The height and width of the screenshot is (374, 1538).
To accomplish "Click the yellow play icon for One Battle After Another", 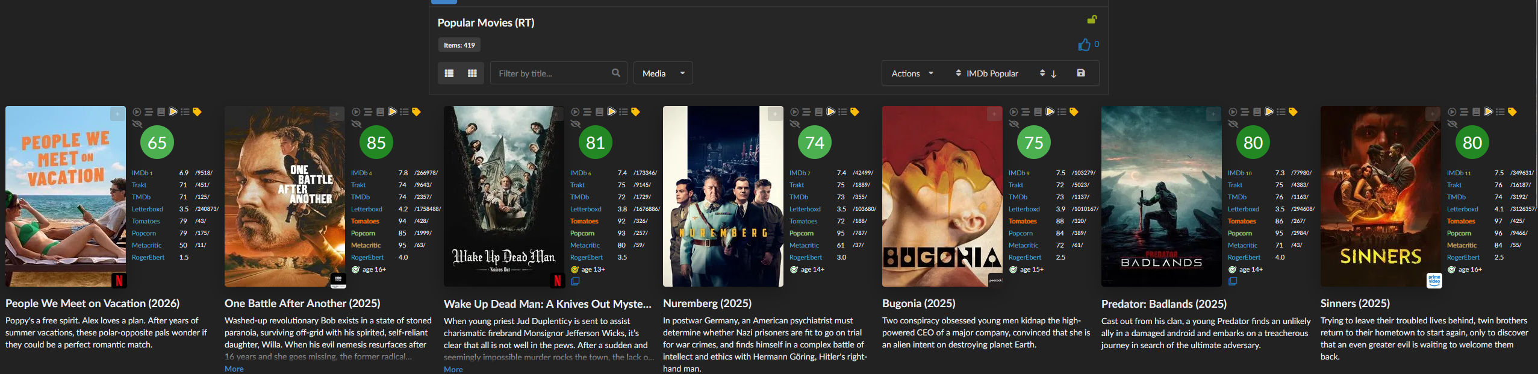I will click(392, 112).
